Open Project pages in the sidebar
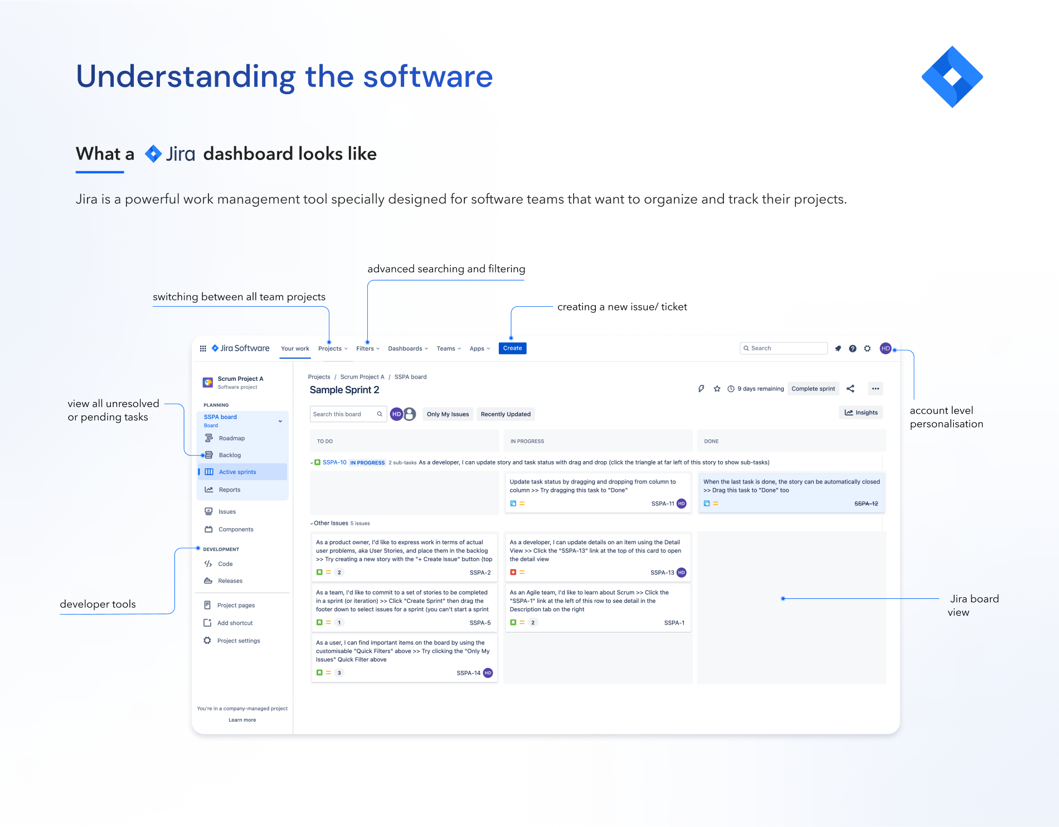This screenshot has height=827, width=1059. point(236,605)
